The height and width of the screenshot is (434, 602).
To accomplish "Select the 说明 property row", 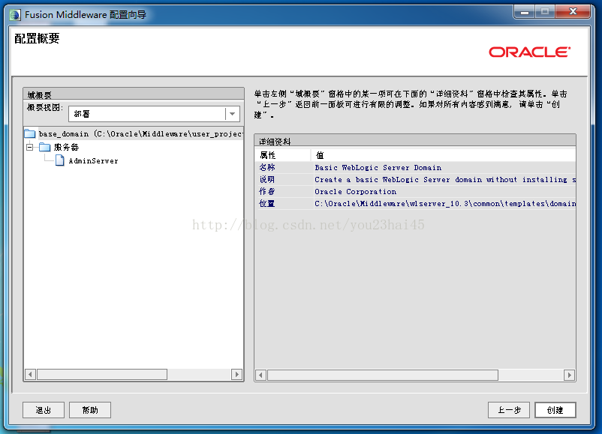I will pos(415,179).
